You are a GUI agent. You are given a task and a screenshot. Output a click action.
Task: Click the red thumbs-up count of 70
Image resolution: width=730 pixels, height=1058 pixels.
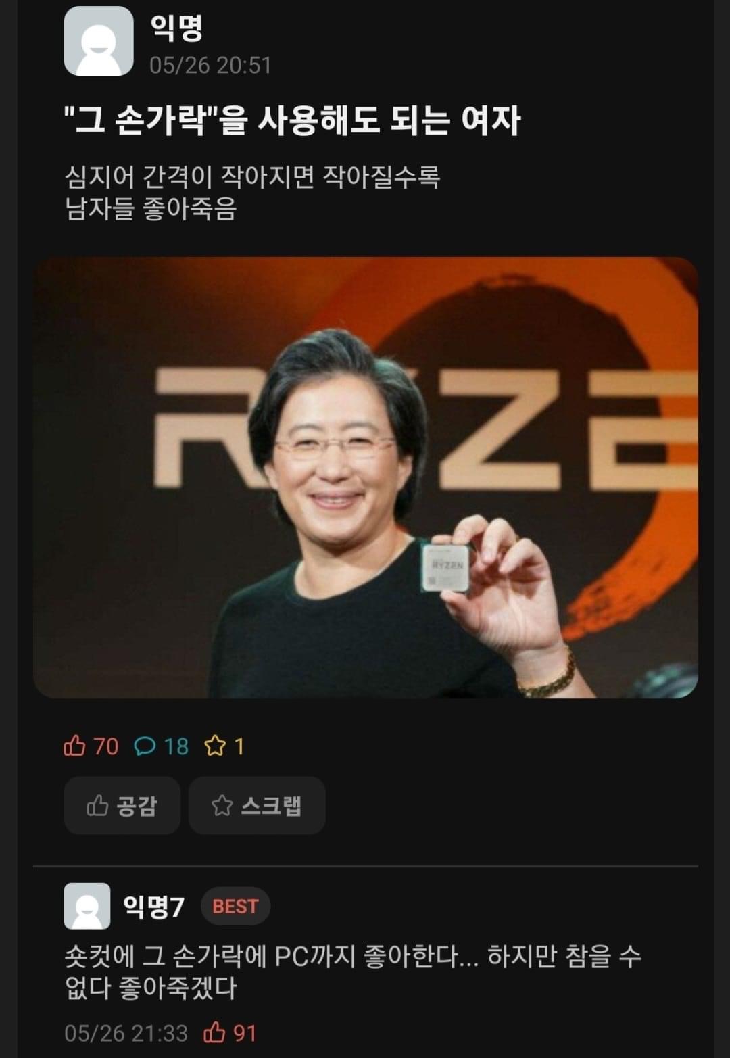tap(91, 746)
